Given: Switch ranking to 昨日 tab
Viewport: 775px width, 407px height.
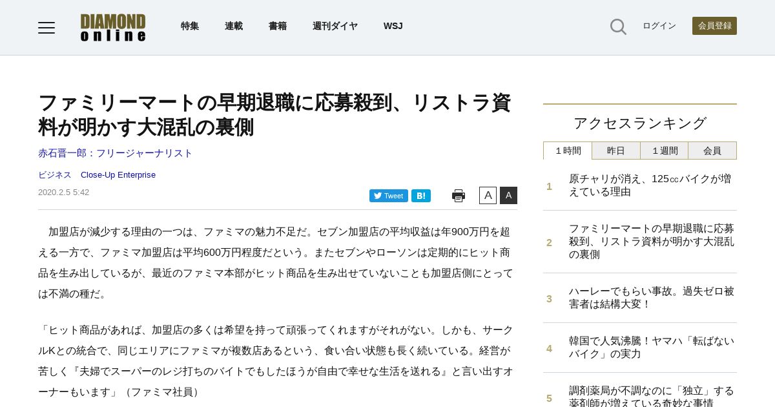Looking at the screenshot, I should click(x=616, y=151).
